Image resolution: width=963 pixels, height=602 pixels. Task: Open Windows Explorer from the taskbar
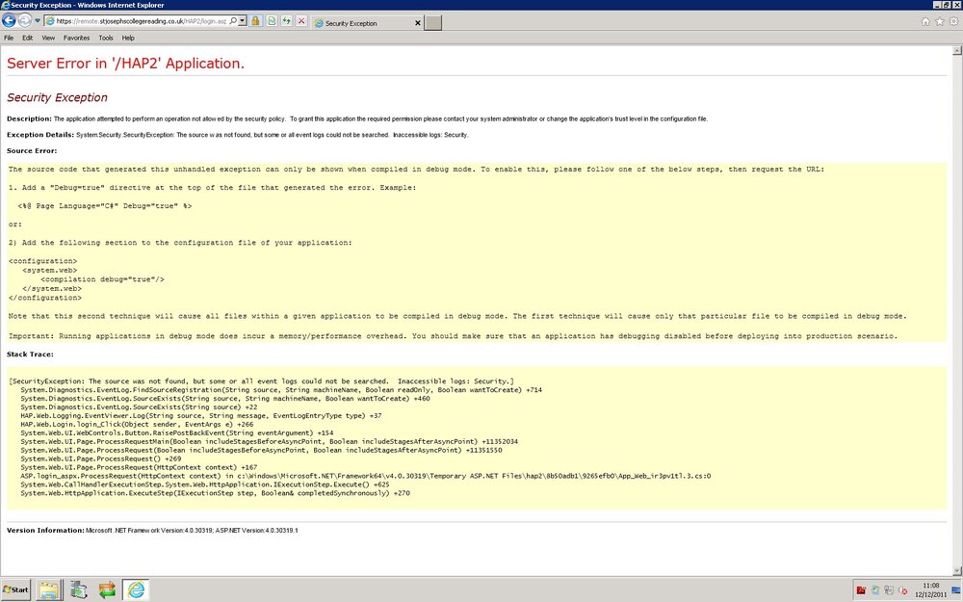click(49, 589)
